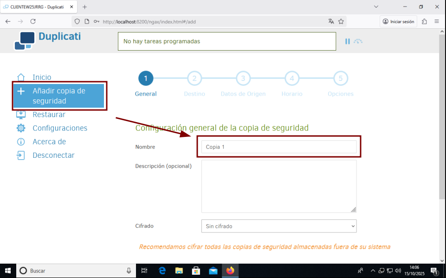This screenshot has width=446, height=278.
Task: Click the Windows Buscar search box
Action: 76,271
